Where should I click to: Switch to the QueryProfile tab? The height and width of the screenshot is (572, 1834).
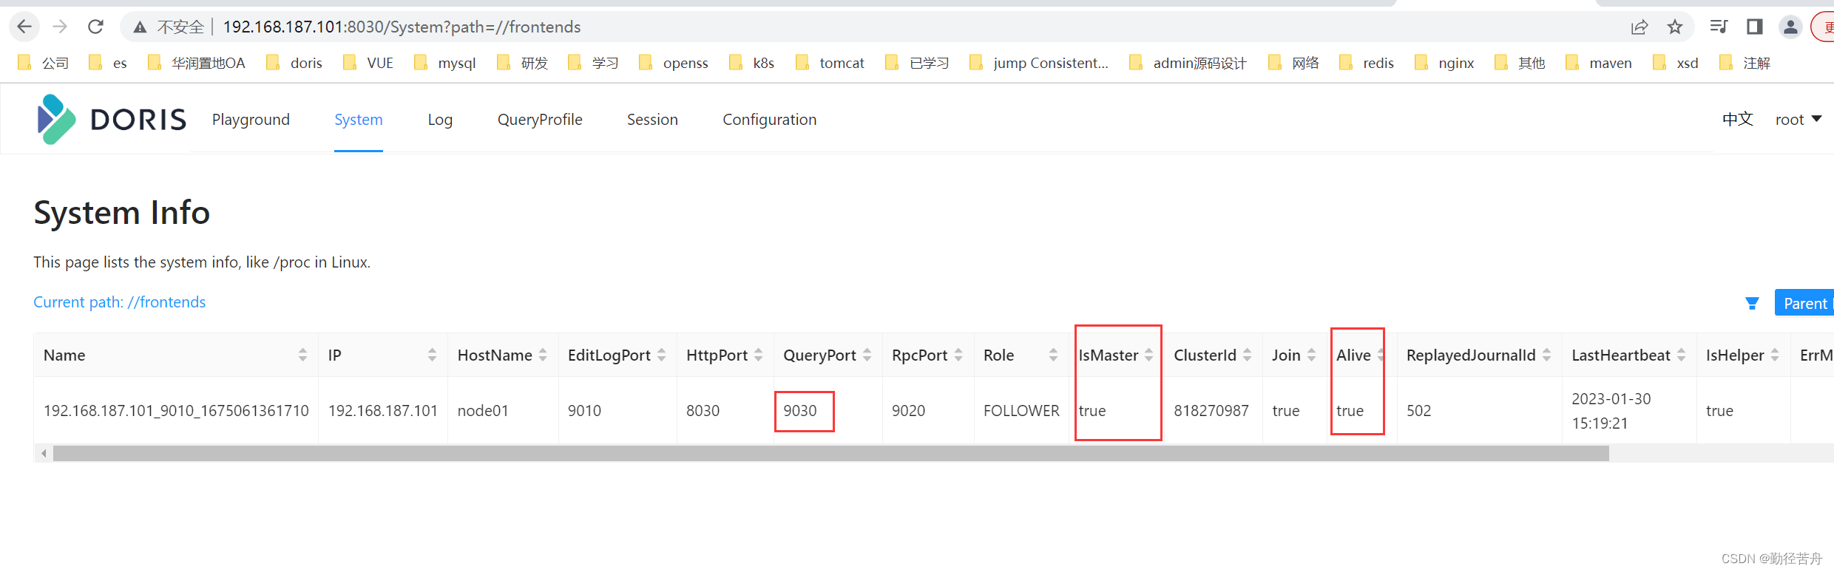tap(540, 120)
